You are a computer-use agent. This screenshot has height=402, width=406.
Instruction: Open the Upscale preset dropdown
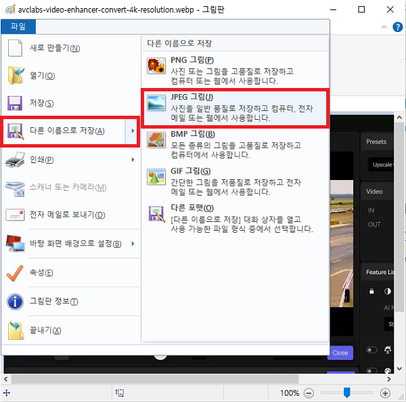pyautogui.click(x=382, y=164)
